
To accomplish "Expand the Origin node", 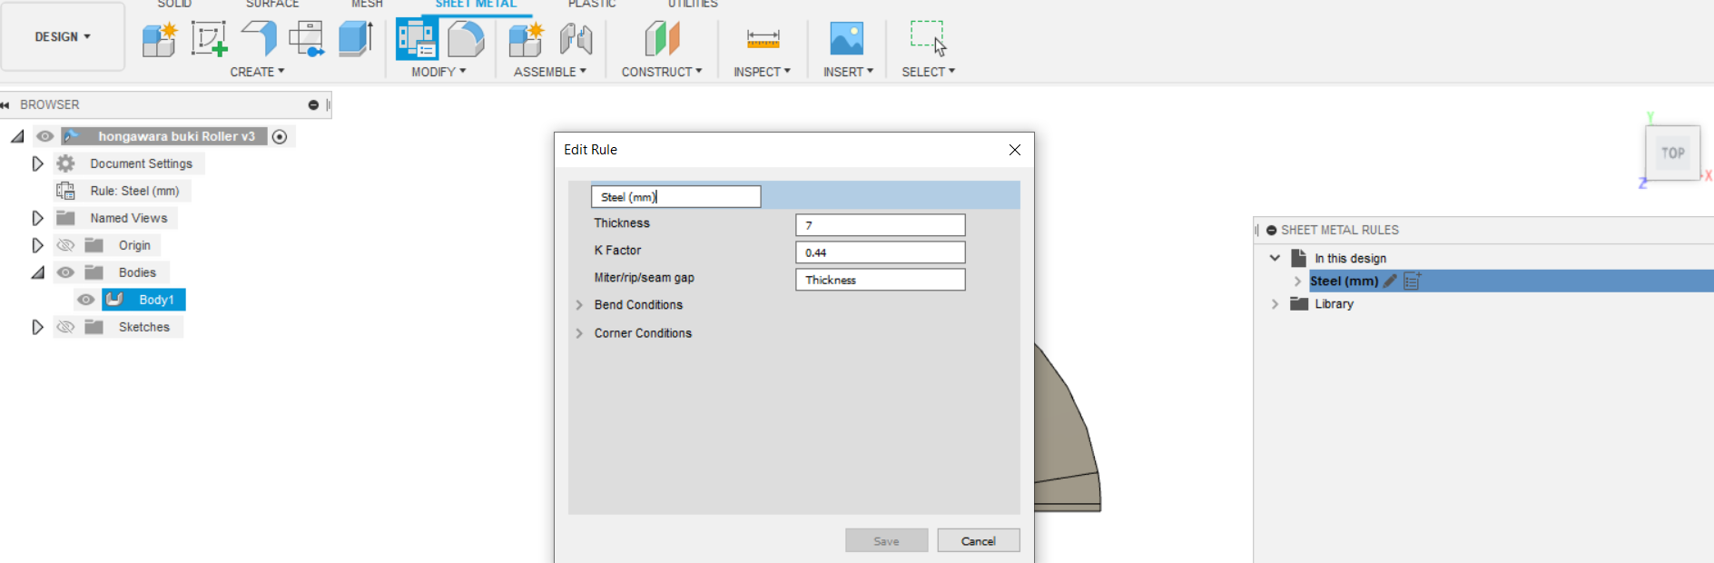I will (37, 245).
